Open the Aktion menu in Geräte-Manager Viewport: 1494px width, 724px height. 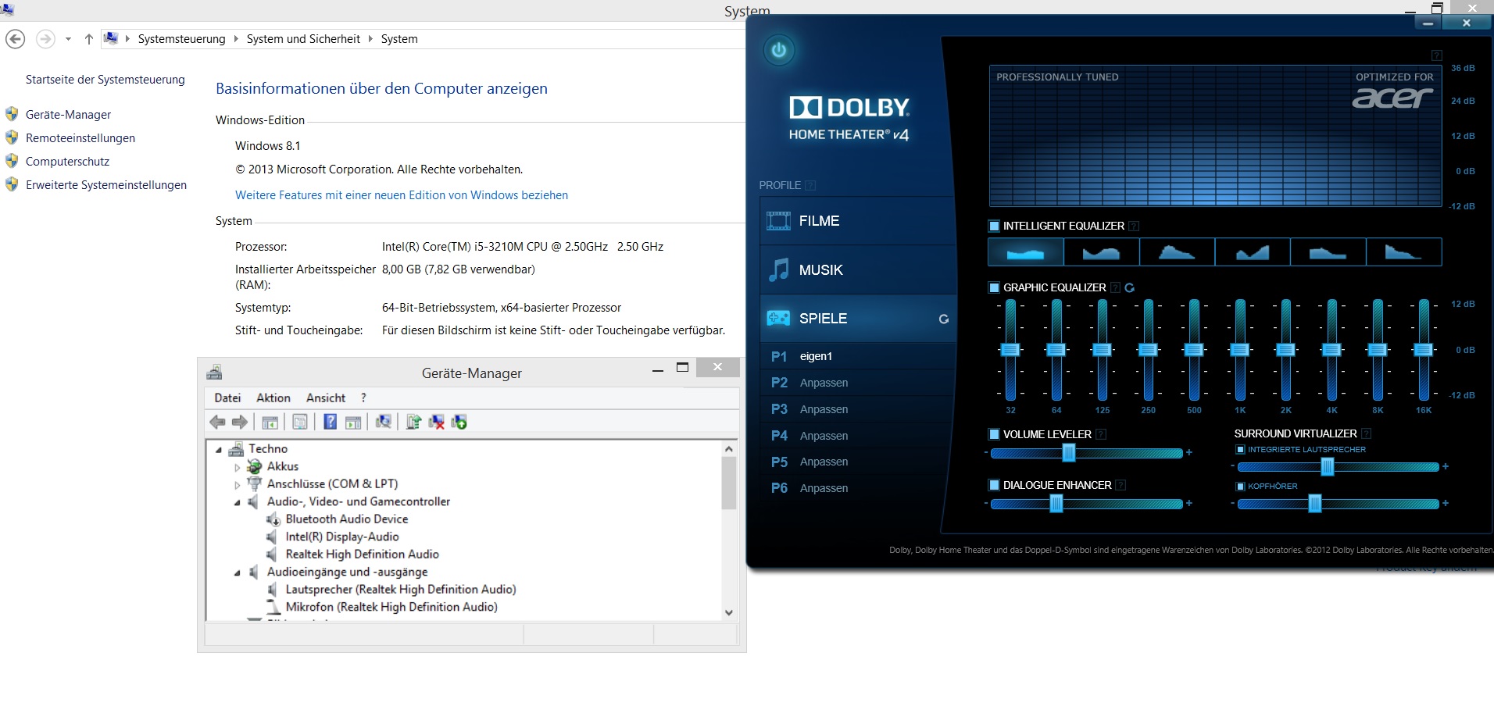coord(273,398)
